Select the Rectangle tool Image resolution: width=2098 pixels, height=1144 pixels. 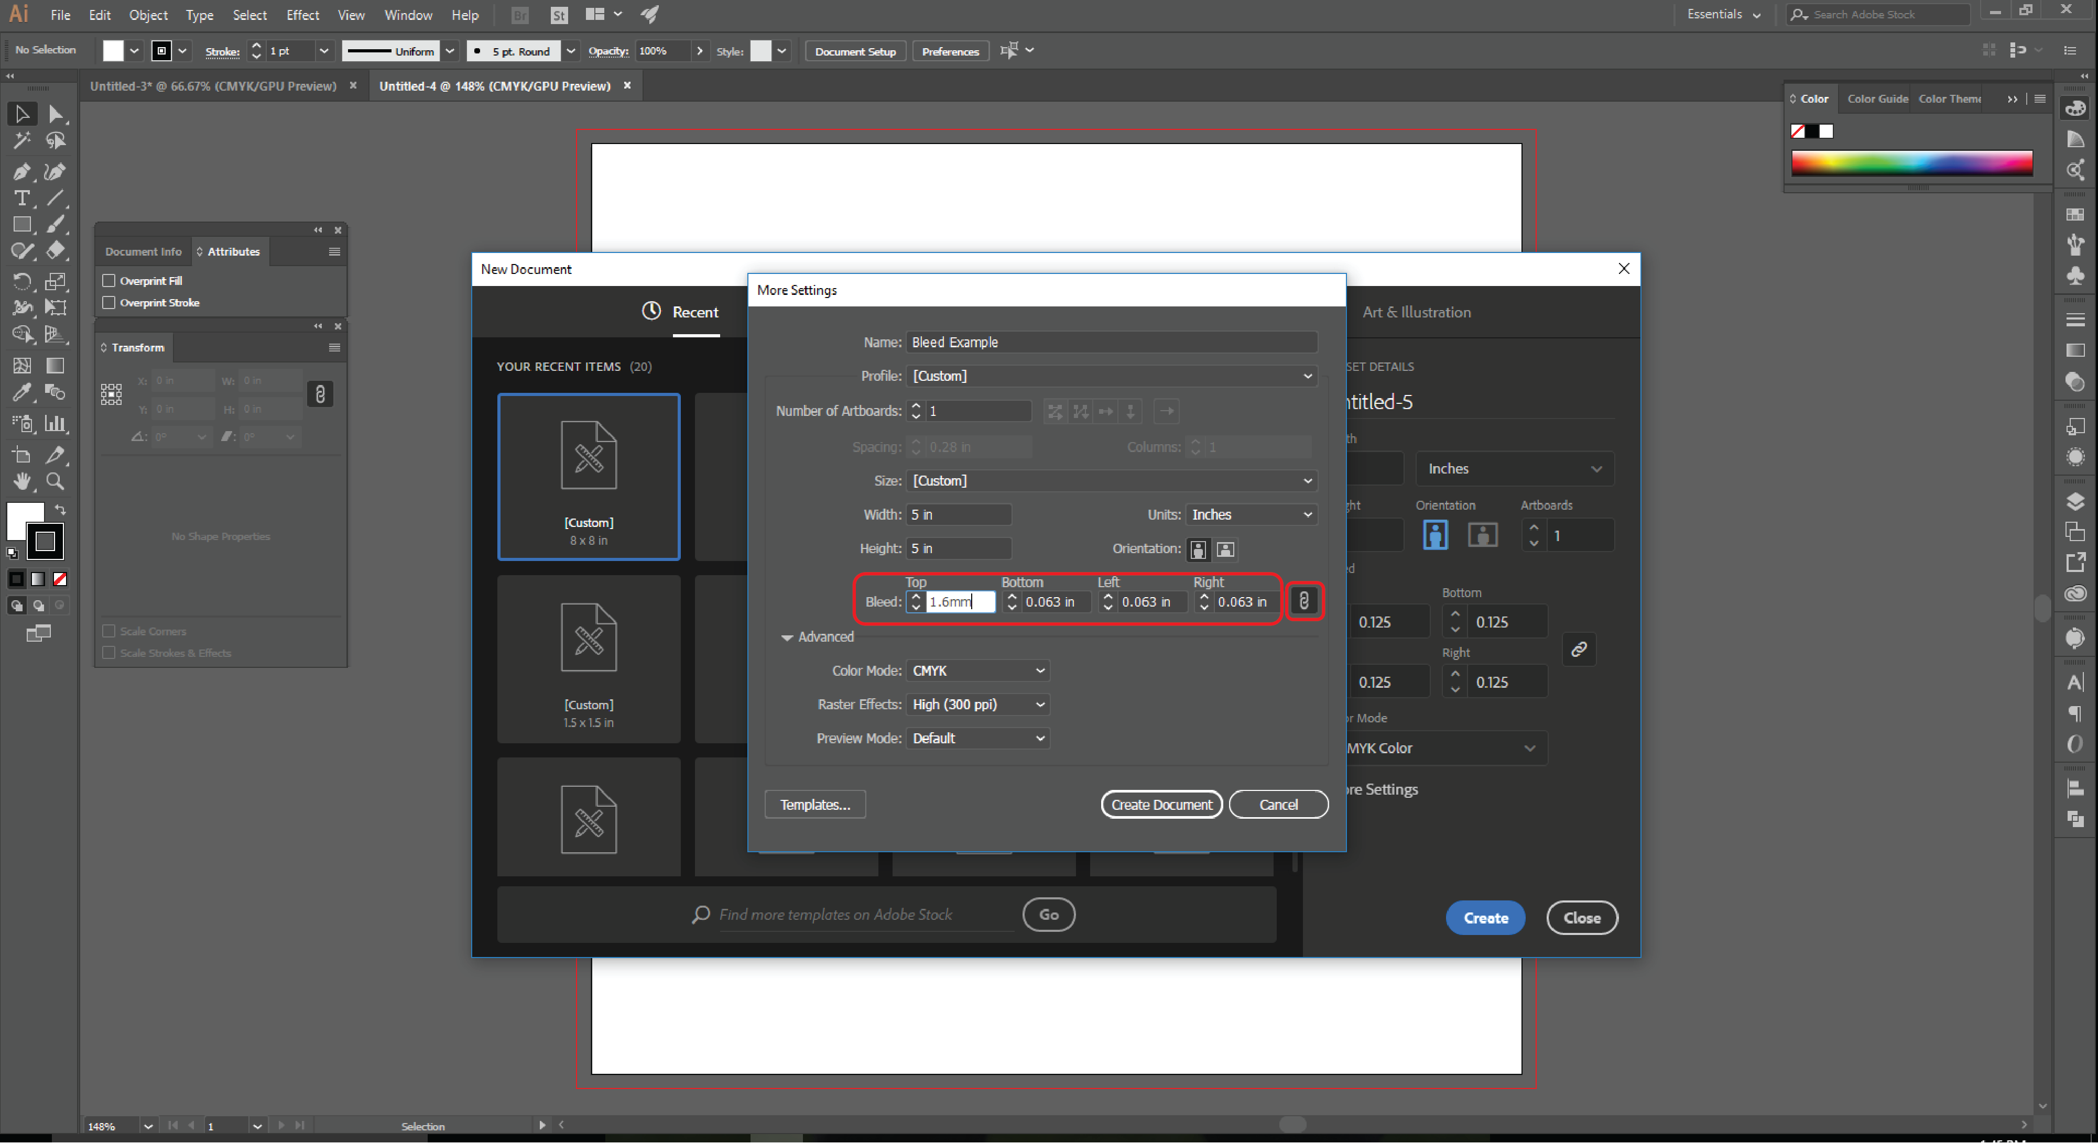click(x=22, y=224)
